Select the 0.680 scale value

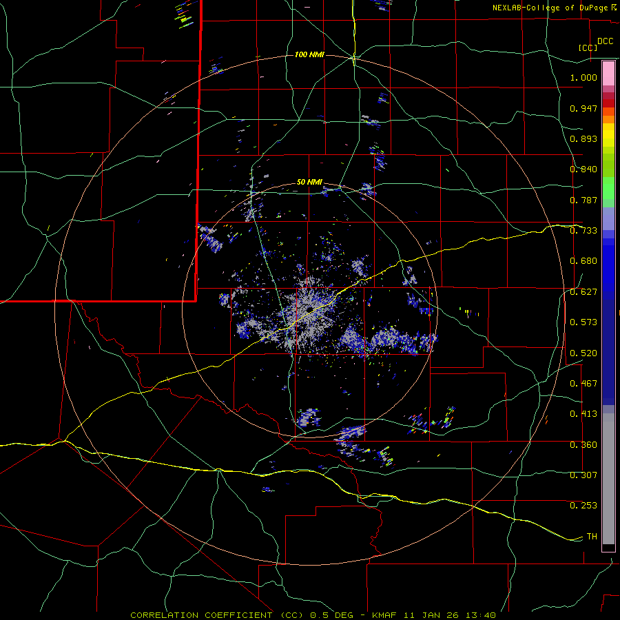(583, 261)
